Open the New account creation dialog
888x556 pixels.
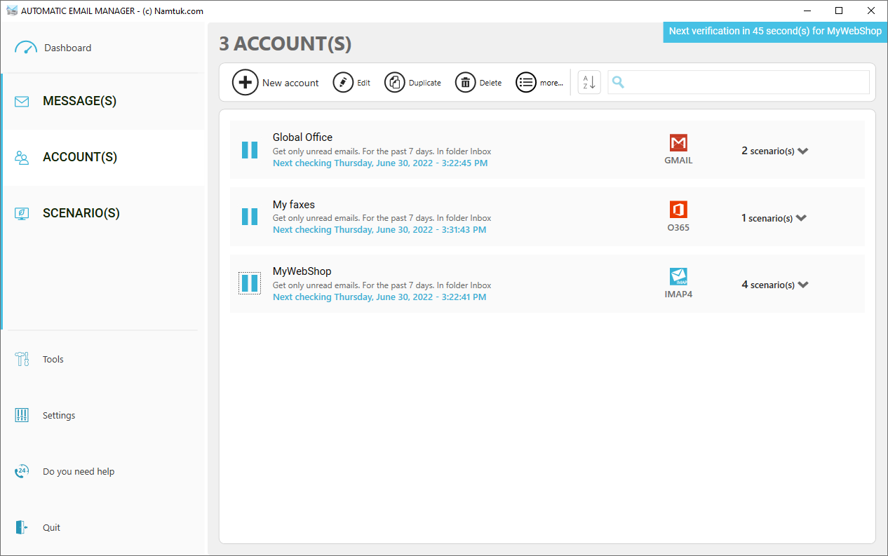[x=245, y=82]
